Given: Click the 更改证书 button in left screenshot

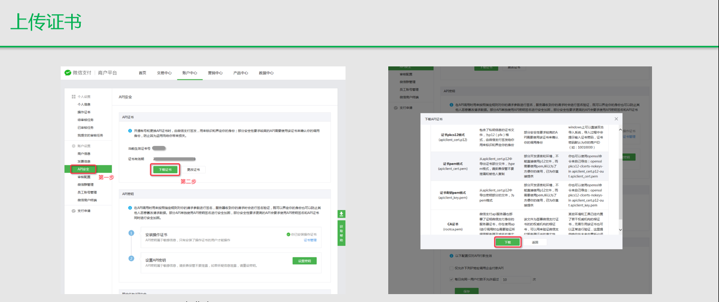Looking at the screenshot, I should 193,170.
